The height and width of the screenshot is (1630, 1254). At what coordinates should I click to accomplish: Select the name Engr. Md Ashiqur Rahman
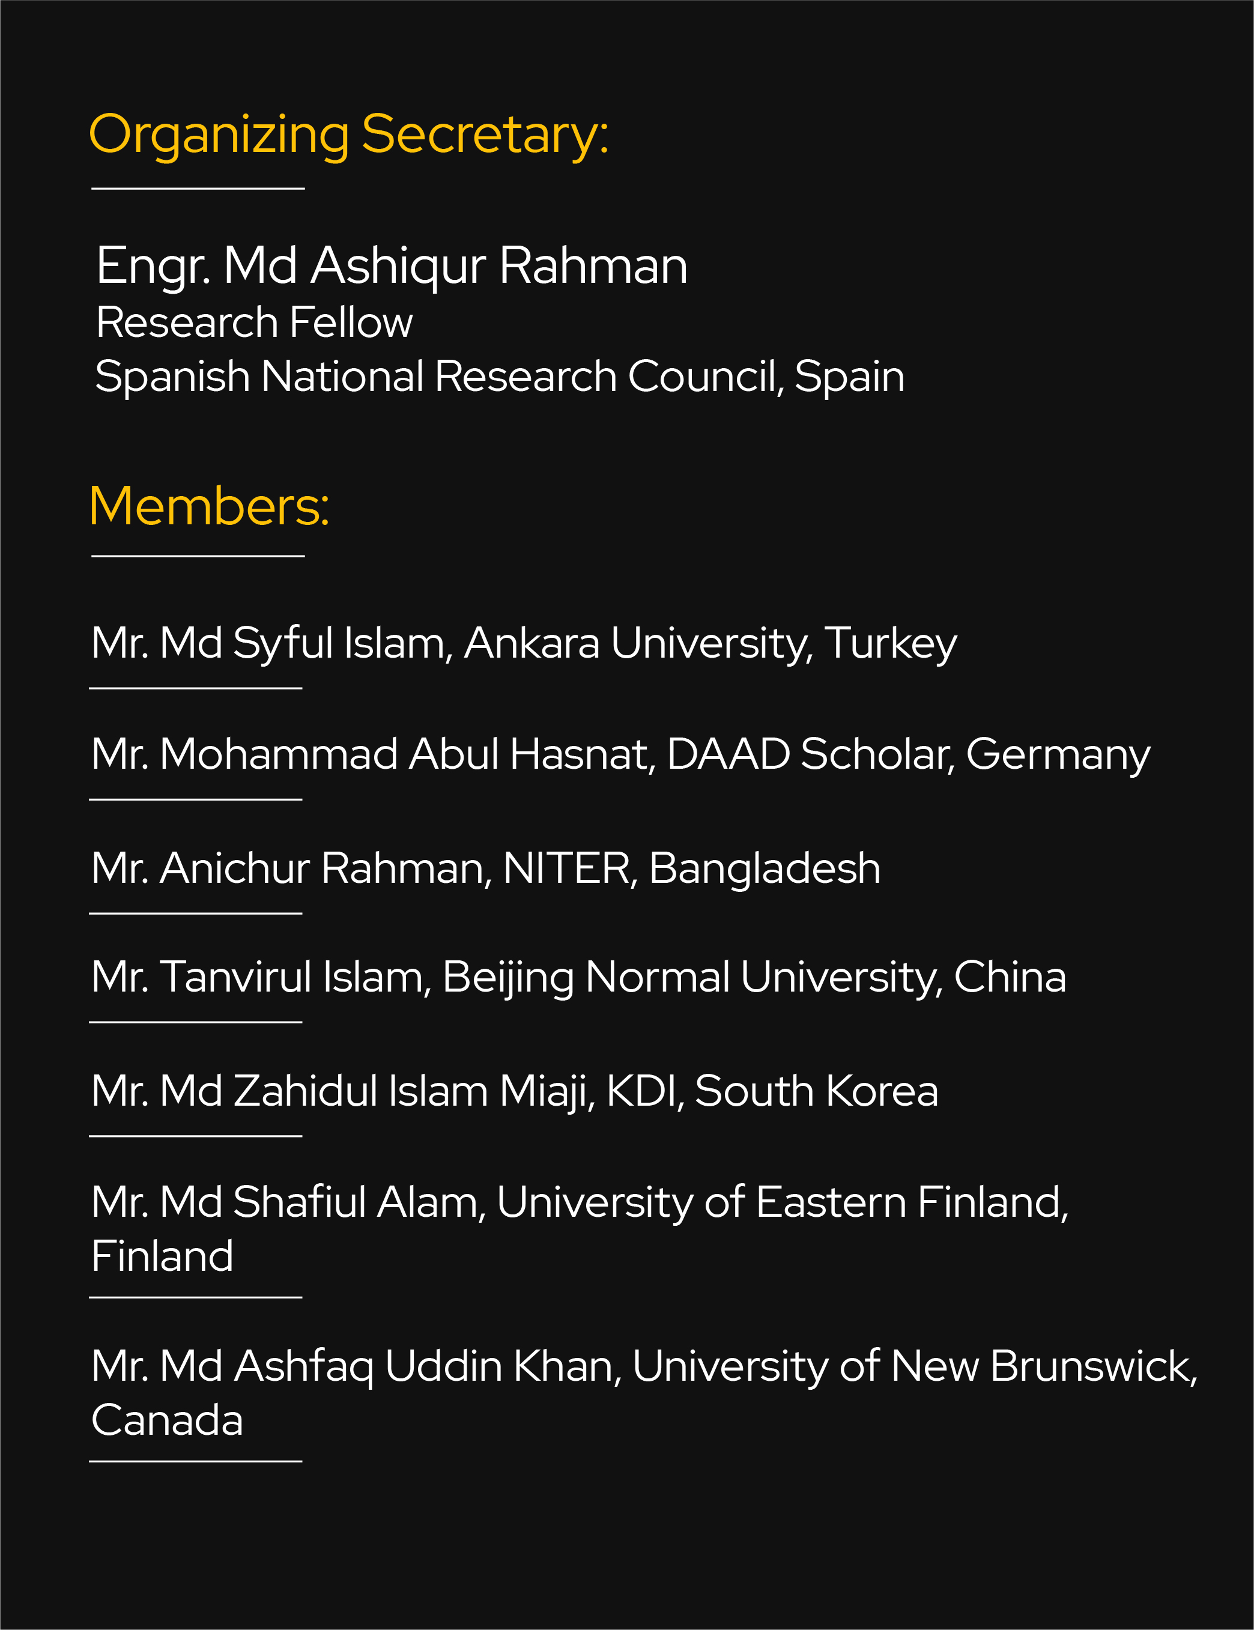click(391, 265)
